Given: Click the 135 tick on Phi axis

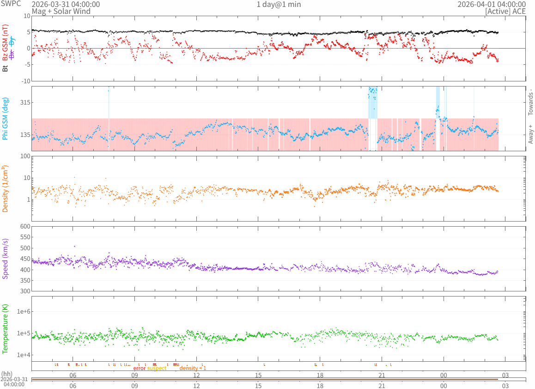Looking at the screenshot, I should [x=25, y=135].
